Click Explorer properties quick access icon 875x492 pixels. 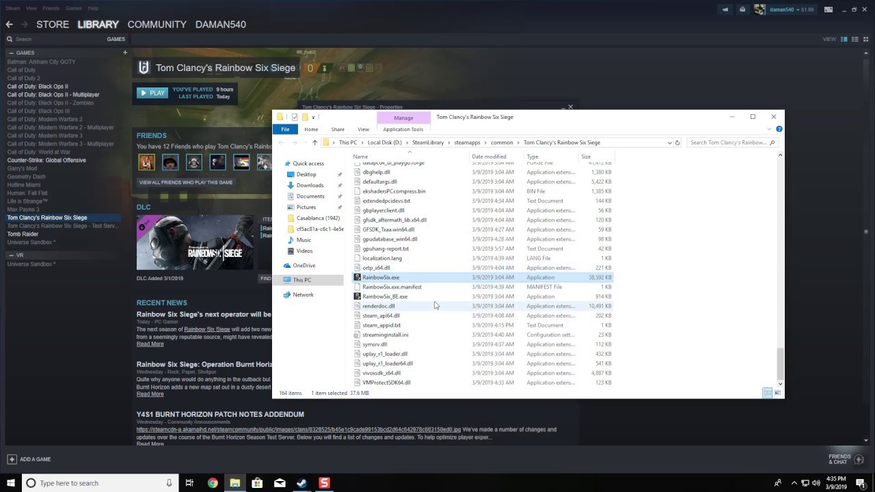tap(295, 118)
